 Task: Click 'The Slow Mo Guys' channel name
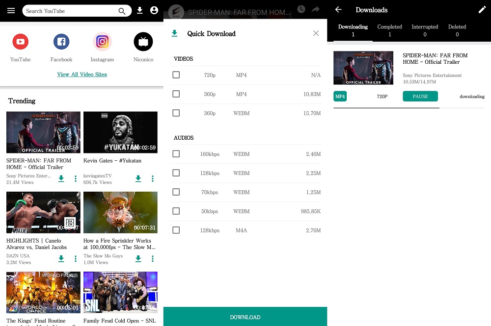(103, 256)
